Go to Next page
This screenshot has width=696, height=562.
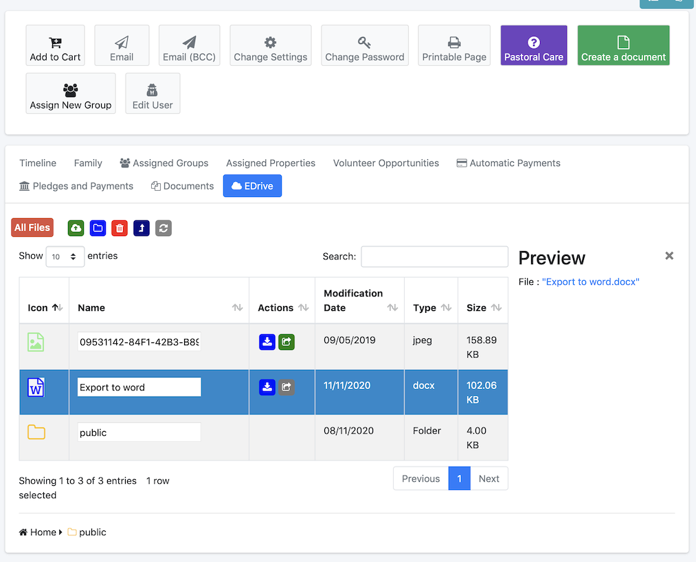[489, 479]
